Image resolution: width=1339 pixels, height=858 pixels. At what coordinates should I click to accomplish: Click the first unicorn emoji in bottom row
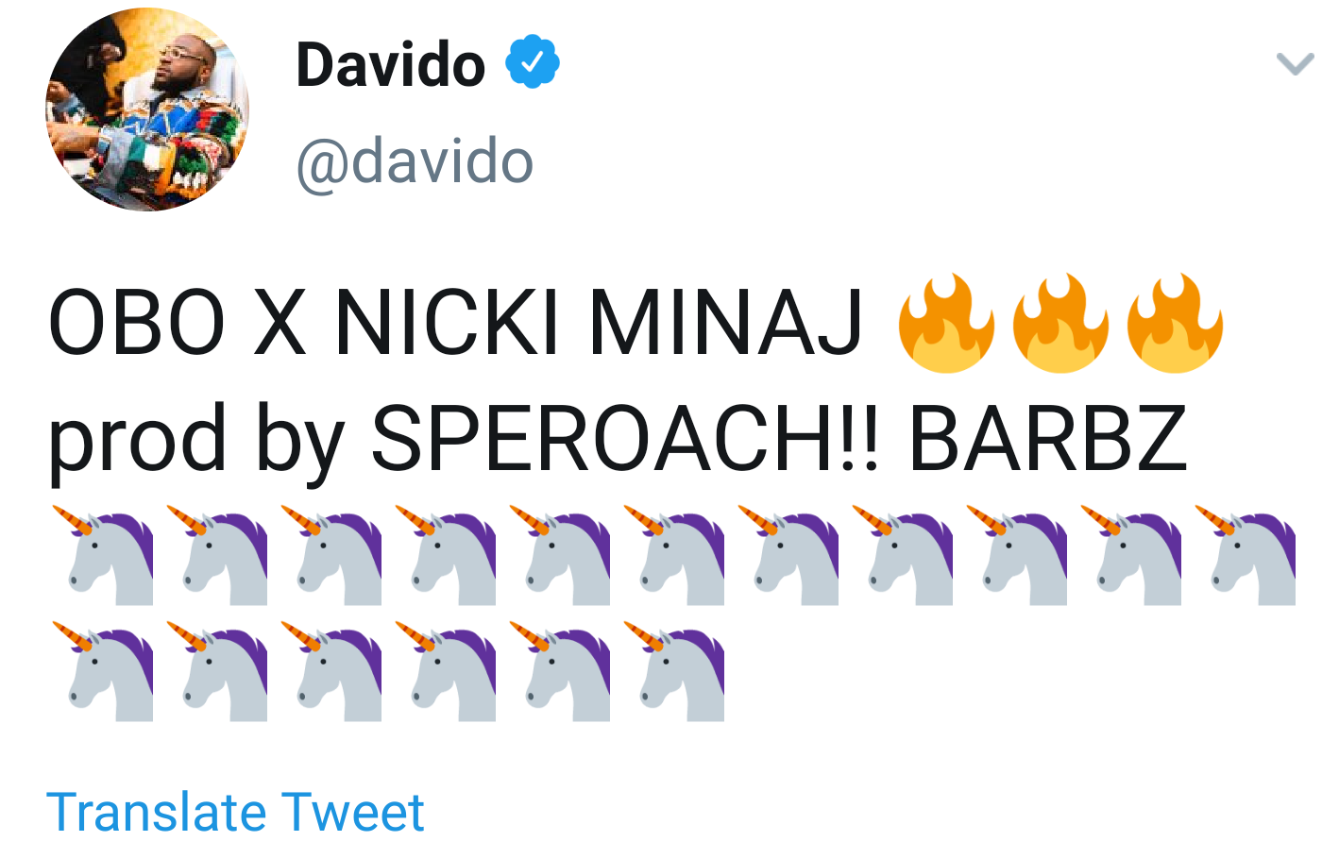[x=103, y=671]
